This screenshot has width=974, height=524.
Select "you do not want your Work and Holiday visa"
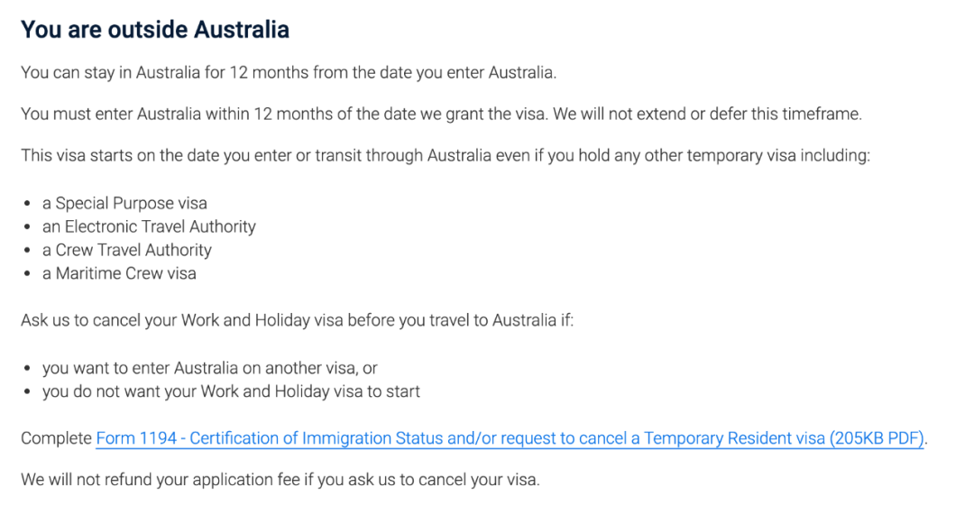[x=231, y=392]
